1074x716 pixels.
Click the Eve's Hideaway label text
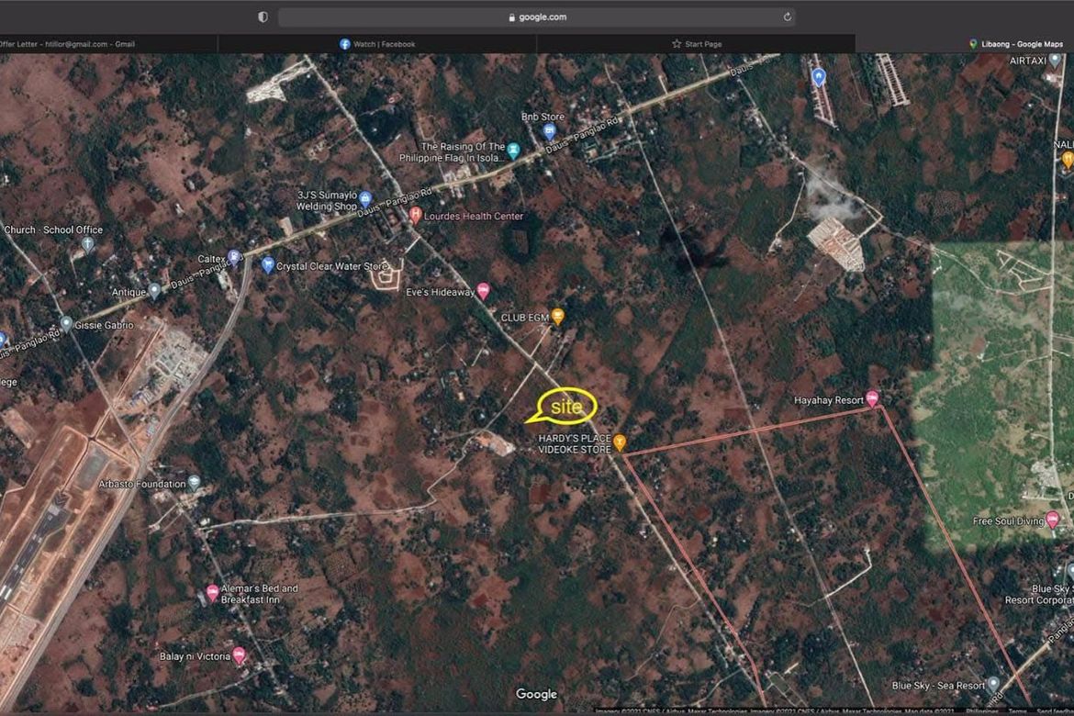(x=440, y=293)
